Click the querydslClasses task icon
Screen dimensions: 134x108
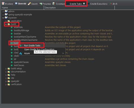tap(12, 62)
